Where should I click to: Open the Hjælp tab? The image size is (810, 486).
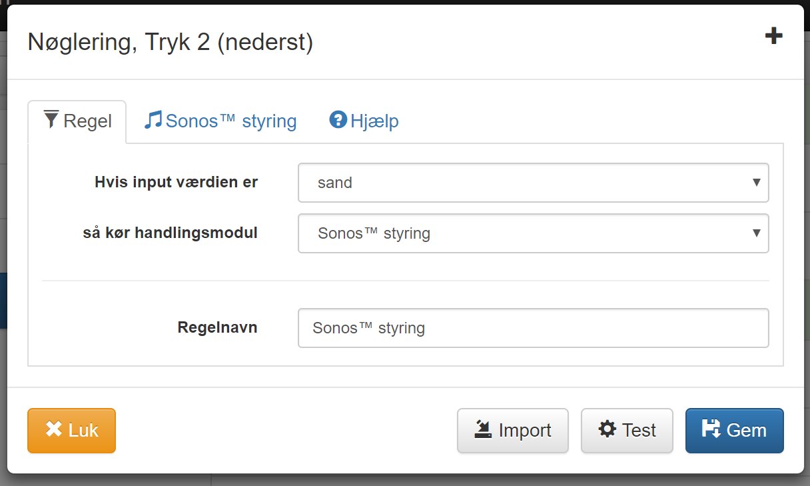coord(364,121)
